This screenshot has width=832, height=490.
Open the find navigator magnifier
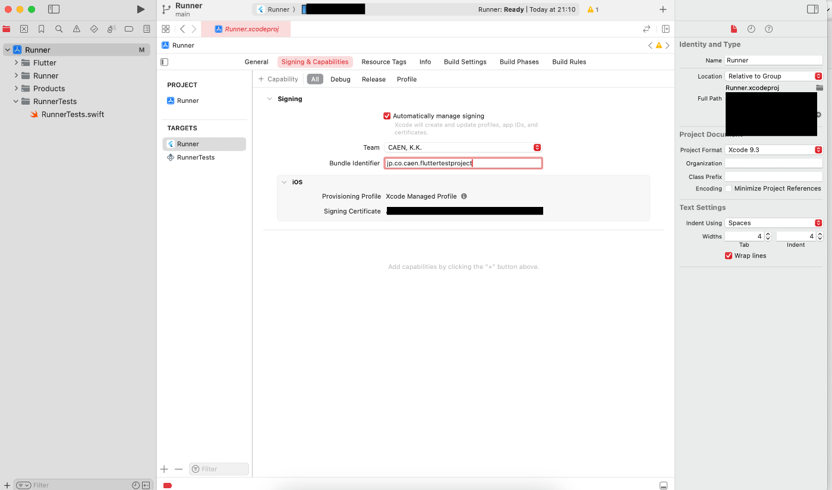click(x=59, y=29)
